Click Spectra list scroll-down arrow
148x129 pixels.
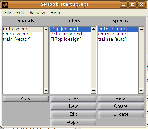141,91
